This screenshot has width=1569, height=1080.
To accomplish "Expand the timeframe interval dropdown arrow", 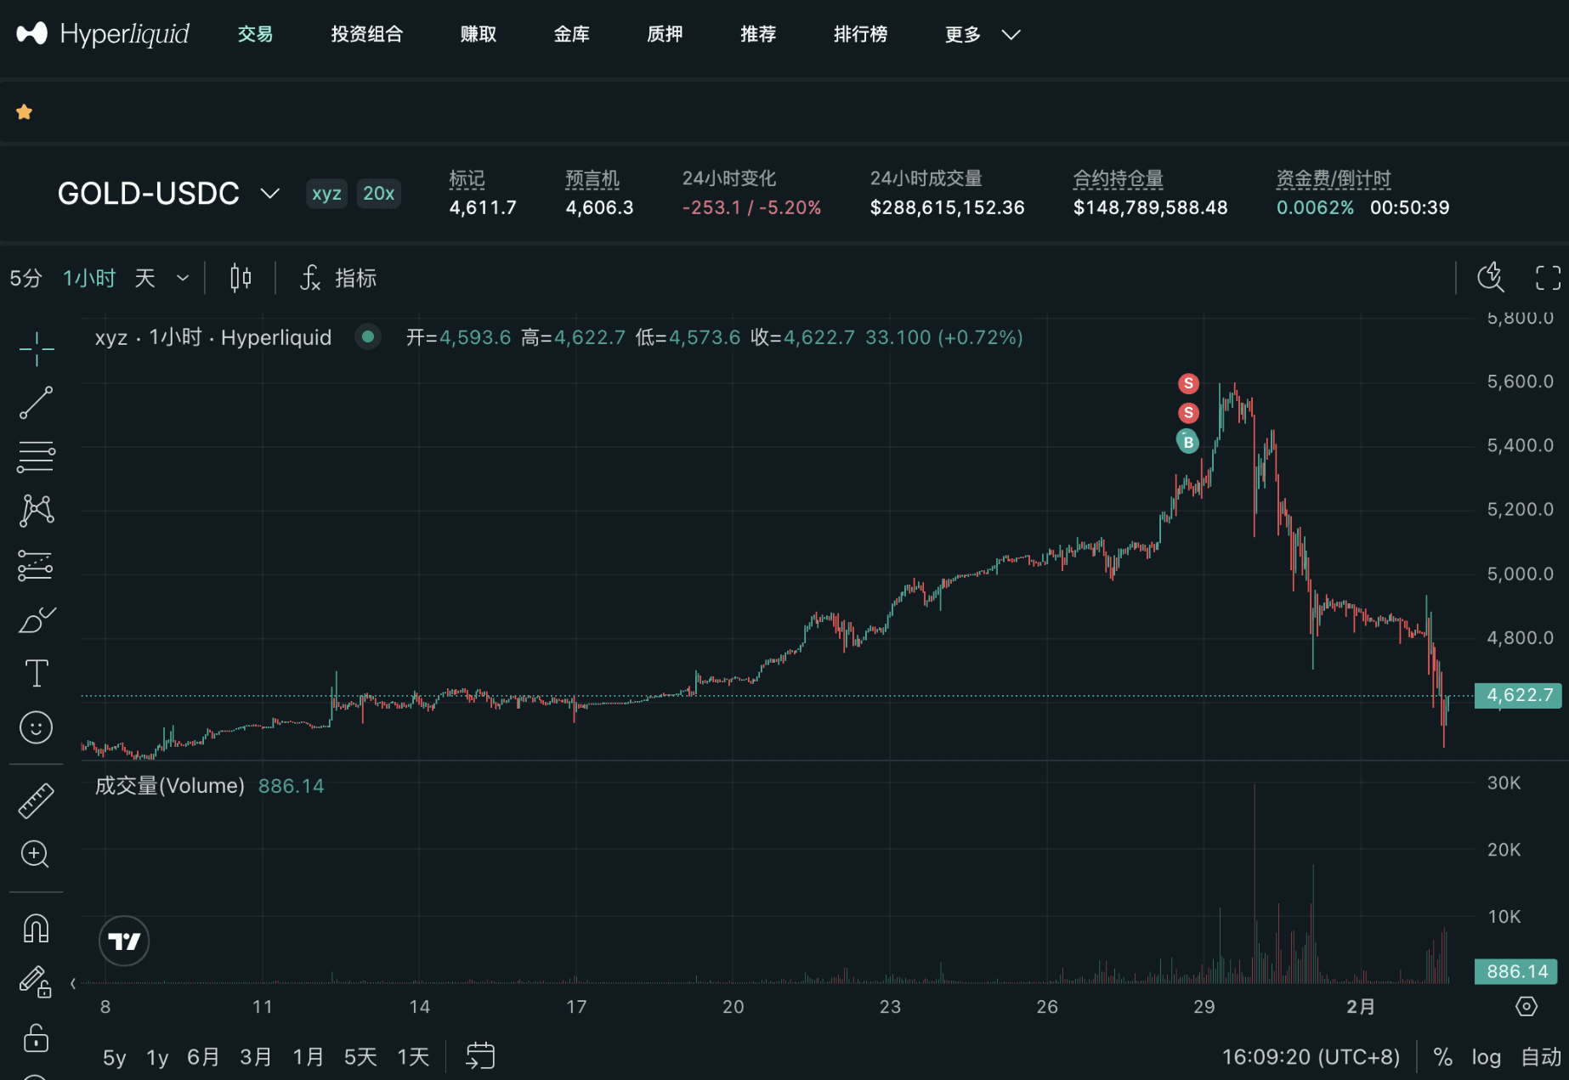I will point(183,278).
